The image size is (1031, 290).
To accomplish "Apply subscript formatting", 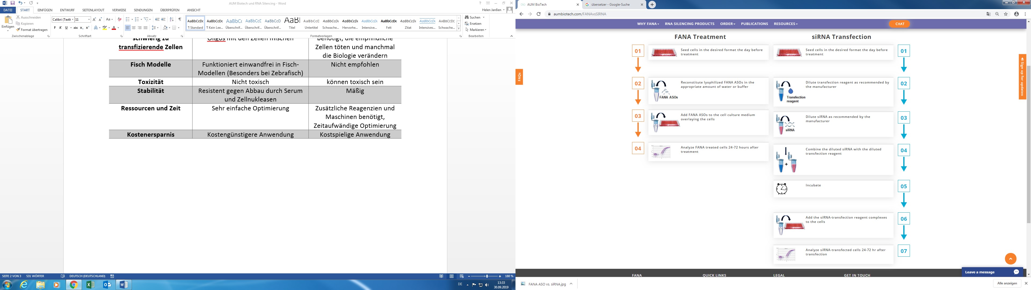I will tap(82, 28).
